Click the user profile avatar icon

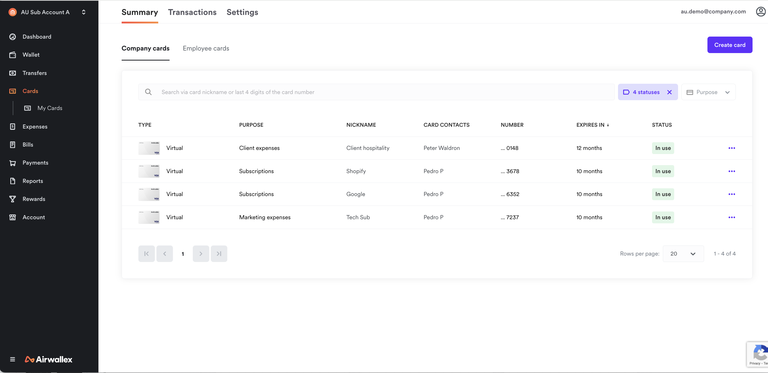[x=760, y=11]
